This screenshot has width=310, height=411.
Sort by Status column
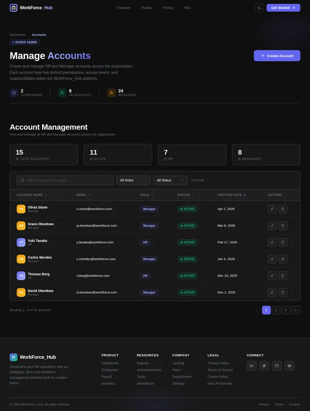point(186,195)
